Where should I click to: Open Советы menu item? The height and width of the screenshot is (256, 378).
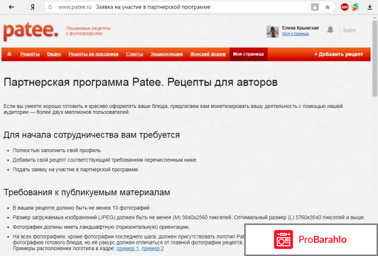pos(134,54)
